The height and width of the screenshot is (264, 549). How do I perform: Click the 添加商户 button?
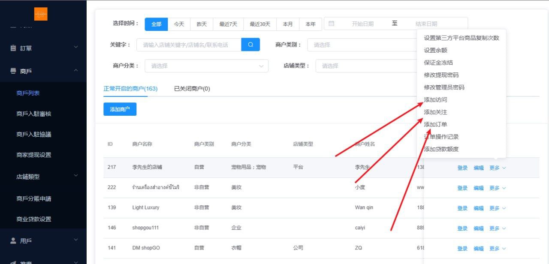tap(120, 109)
